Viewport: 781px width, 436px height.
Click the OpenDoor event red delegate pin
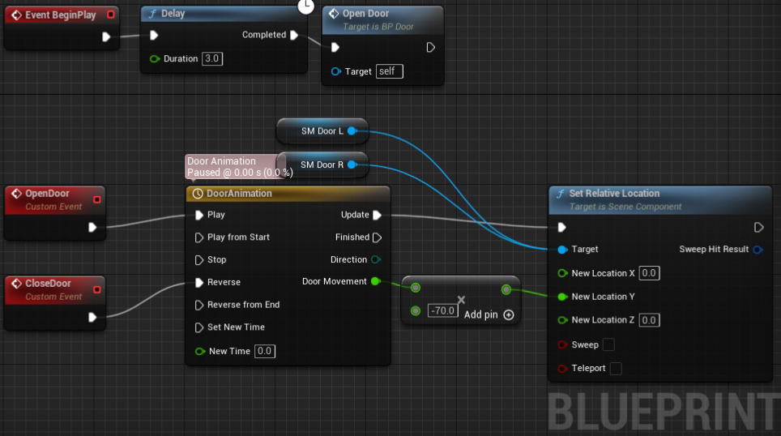pyautogui.click(x=97, y=199)
